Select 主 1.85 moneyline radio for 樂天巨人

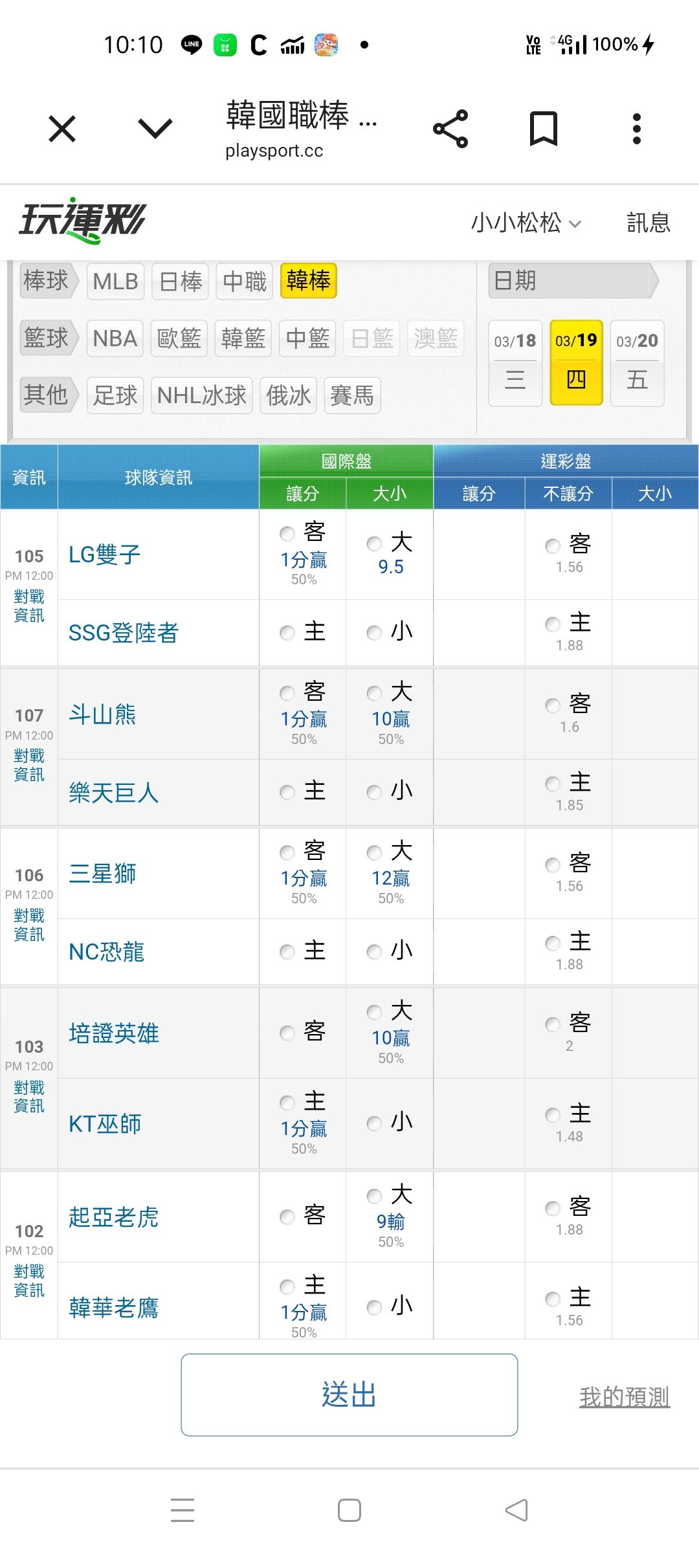point(553,784)
